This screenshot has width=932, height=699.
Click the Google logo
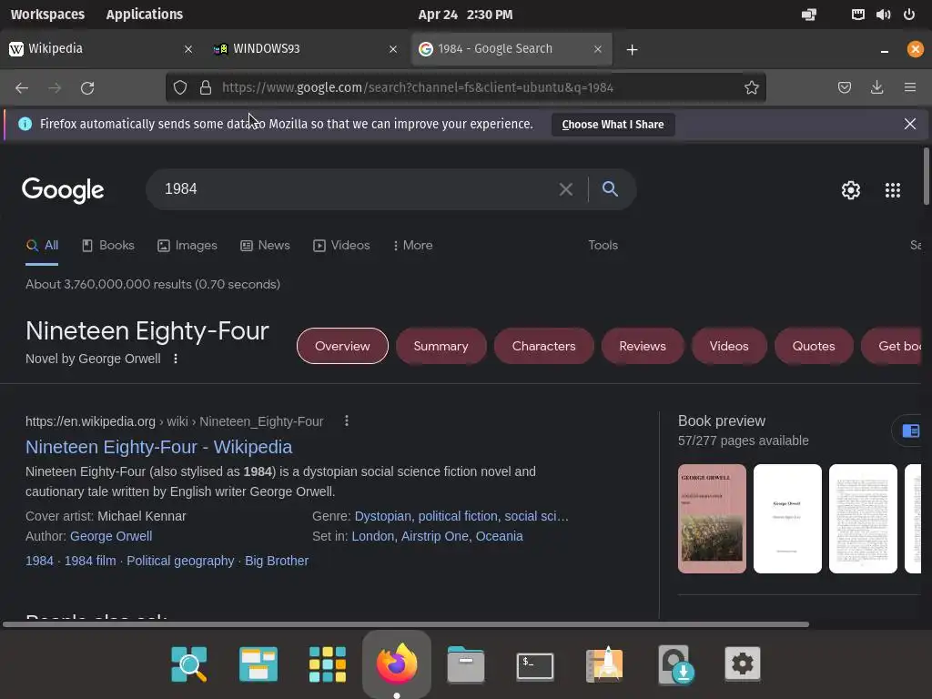[x=63, y=190]
